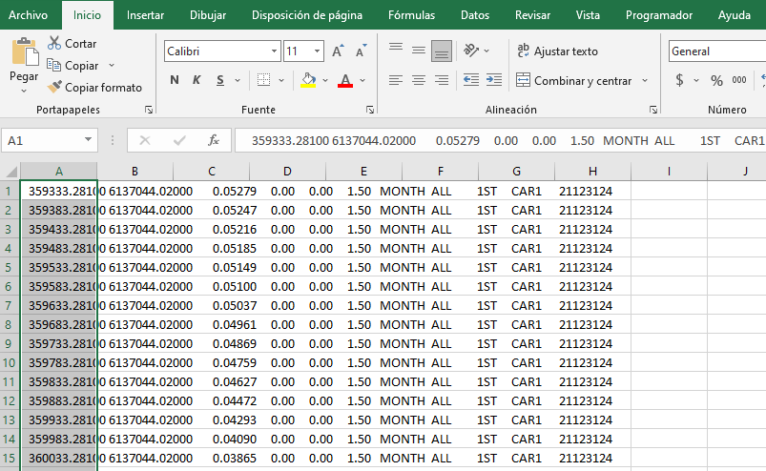The width and height of the screenshot is (766, 471).
Task: Switch to Dibujar tab
Action: (x=208, y=15)
